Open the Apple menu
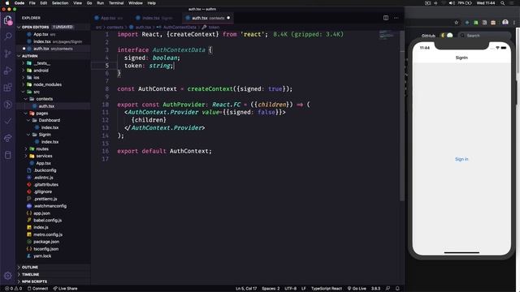The image size is (520, 292). pos(7,3)
